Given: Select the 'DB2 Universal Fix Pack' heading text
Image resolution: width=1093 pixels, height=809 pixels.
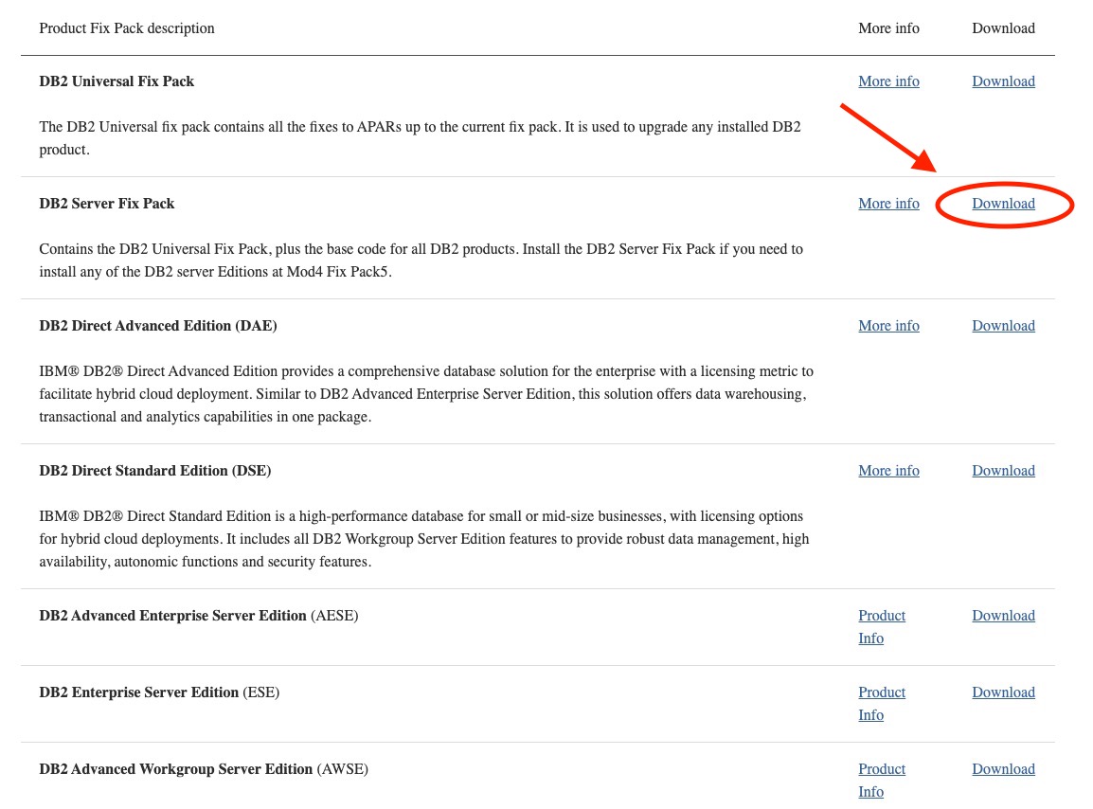Looking at the screenshot, I should [x=116, y=81].
